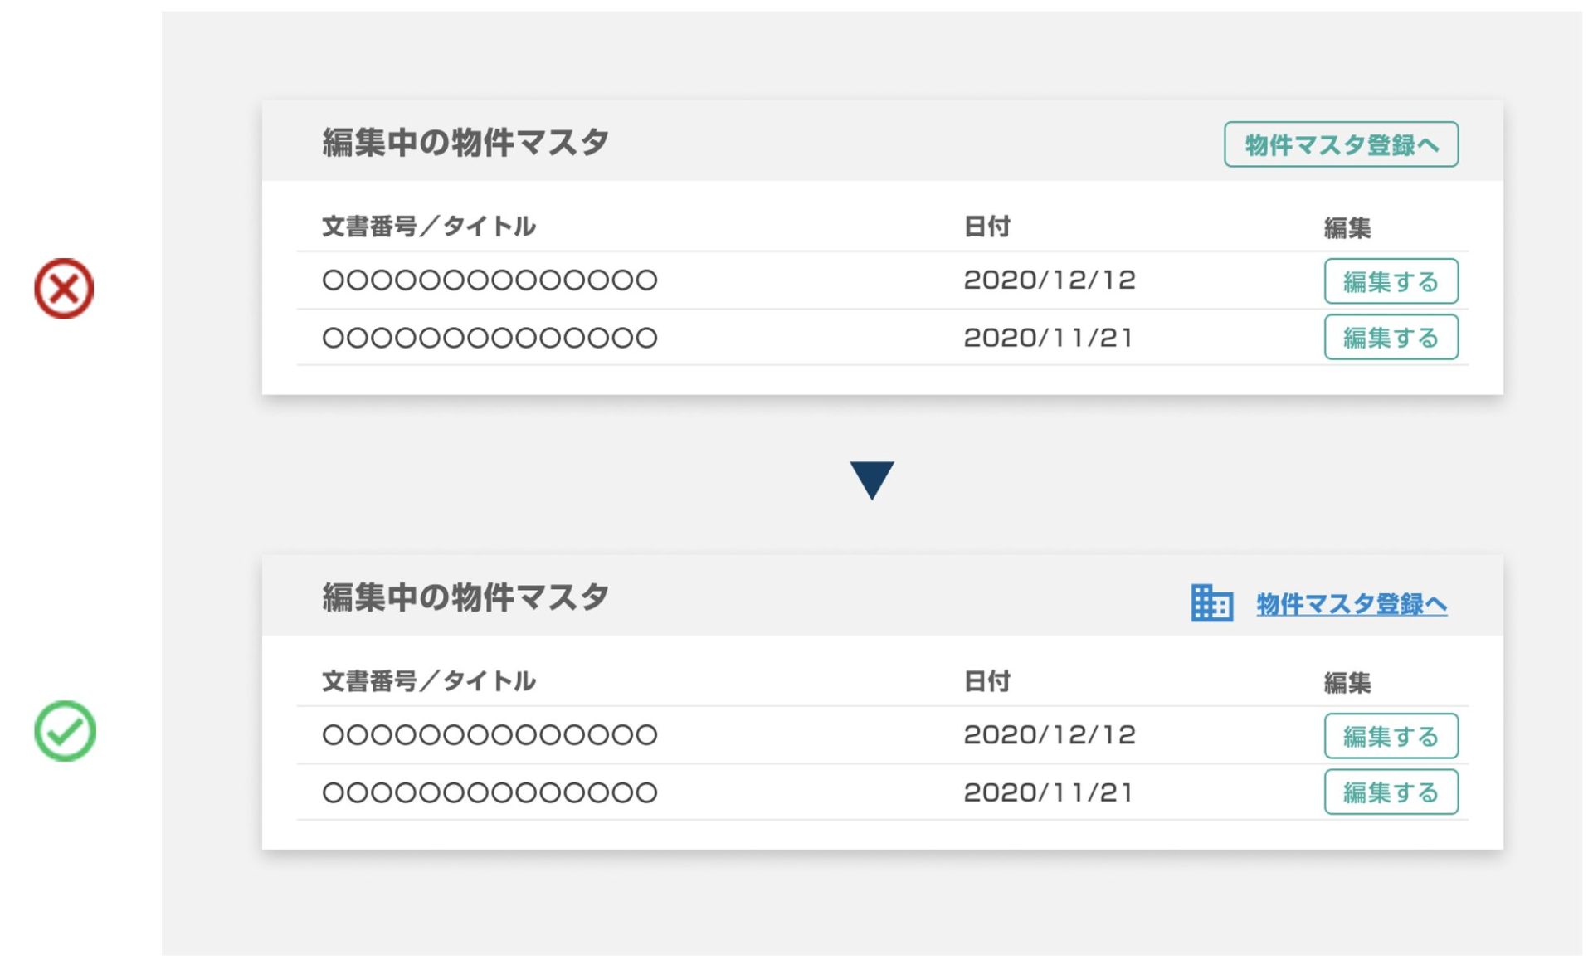
Task: Click the 編集中の物件マスタ title on top panel
Action: tap(465, 139)
